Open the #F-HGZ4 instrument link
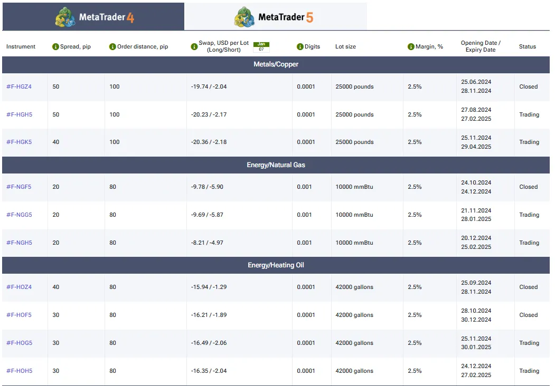 coord(19,86)
